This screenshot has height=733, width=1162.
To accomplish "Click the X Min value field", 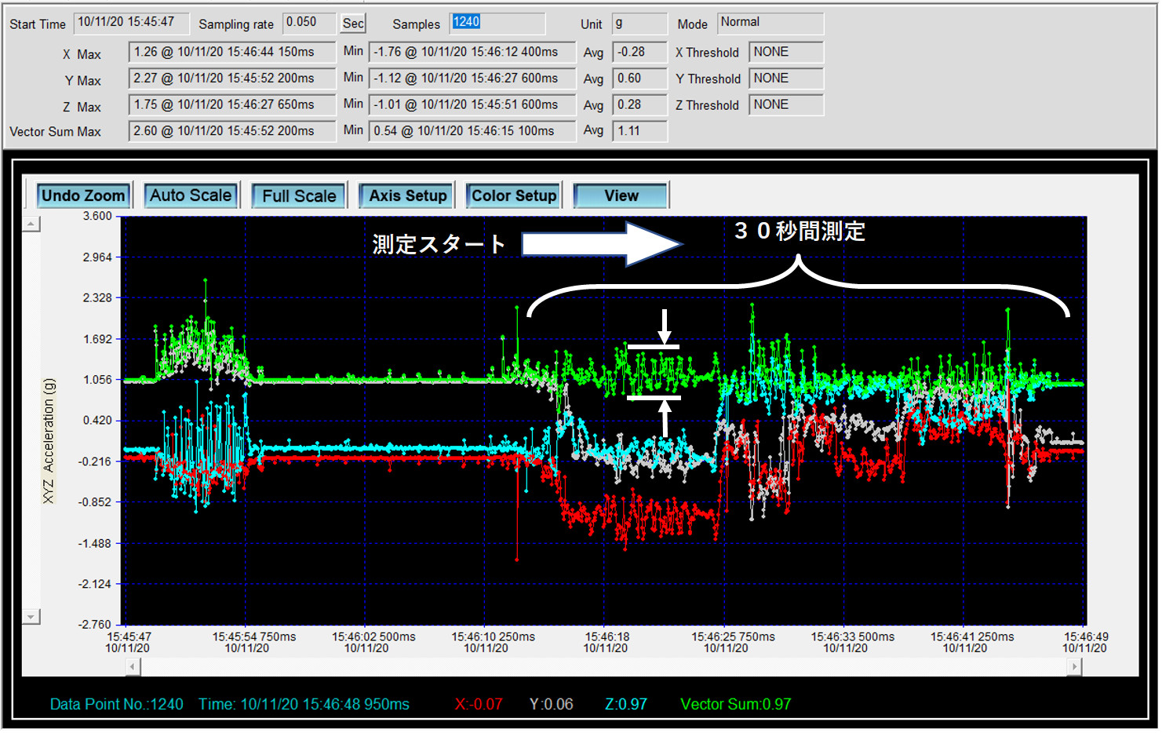I will [472, 53].
